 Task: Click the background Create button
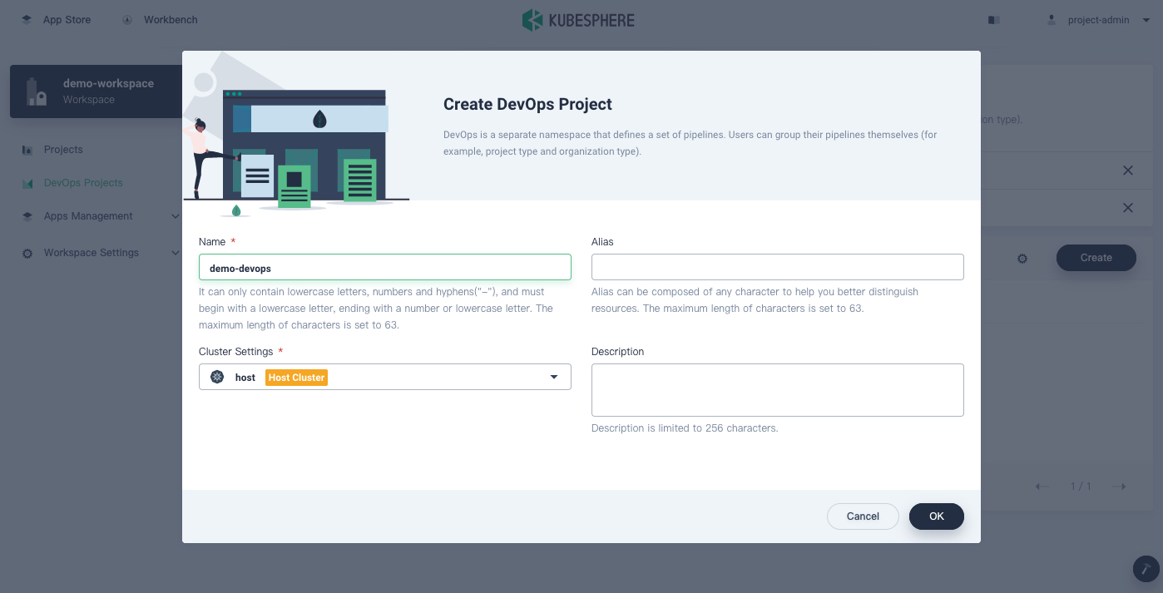point(1096,258)
